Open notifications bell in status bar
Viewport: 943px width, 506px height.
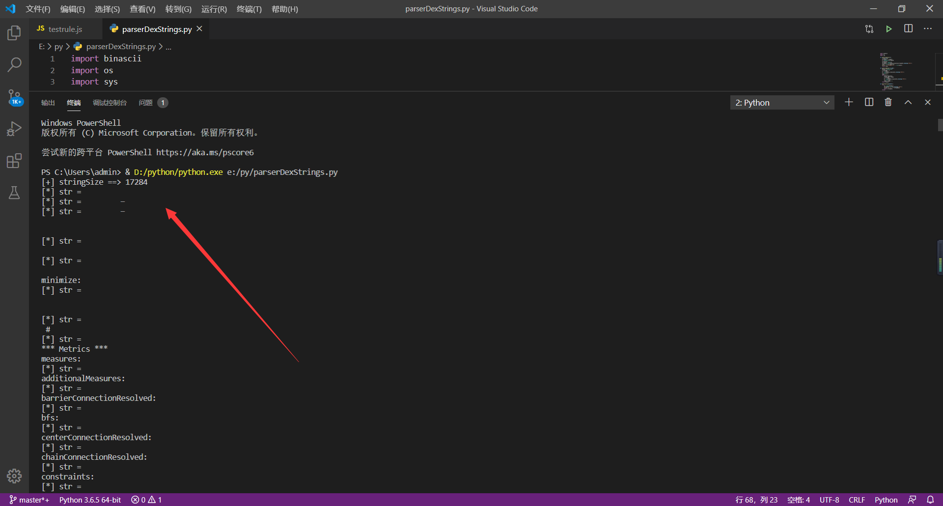930,500
